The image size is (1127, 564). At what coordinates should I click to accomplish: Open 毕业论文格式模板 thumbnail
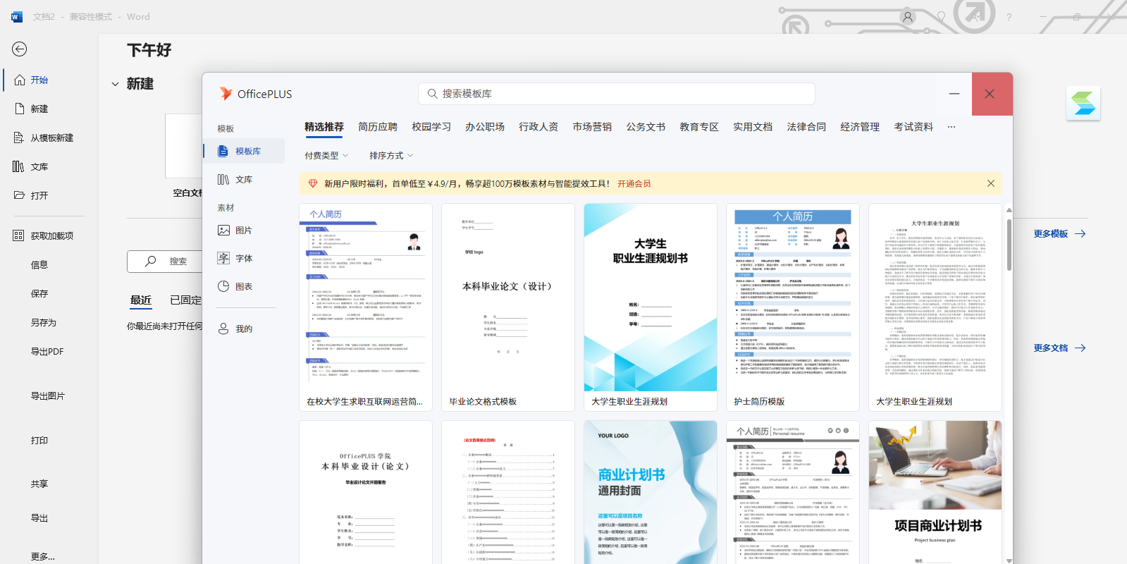click(x=508, y=307)
